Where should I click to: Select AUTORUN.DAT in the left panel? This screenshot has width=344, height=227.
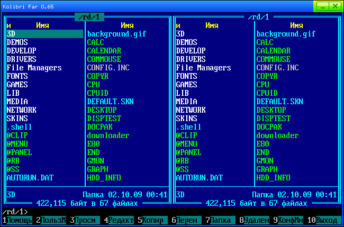coord(30,178)
